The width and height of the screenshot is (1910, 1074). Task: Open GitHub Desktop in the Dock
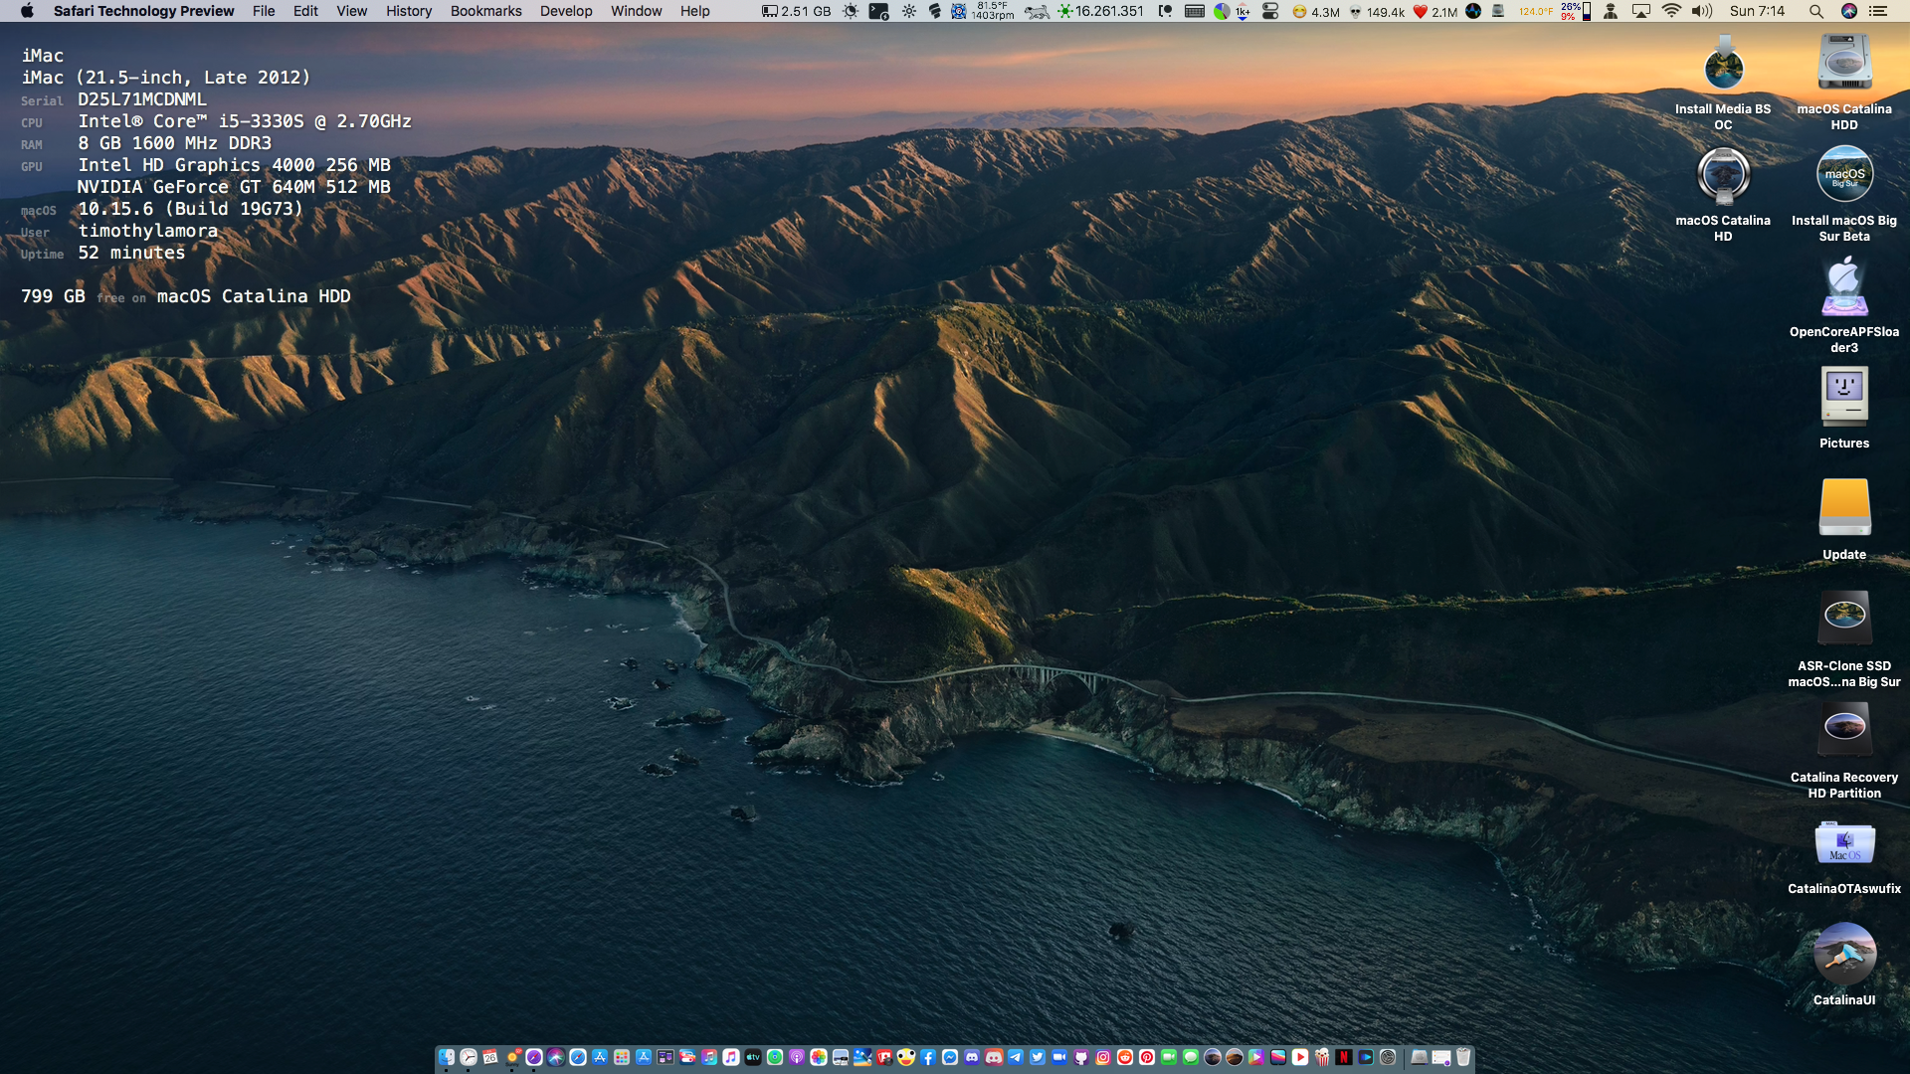point(1081,1057)
